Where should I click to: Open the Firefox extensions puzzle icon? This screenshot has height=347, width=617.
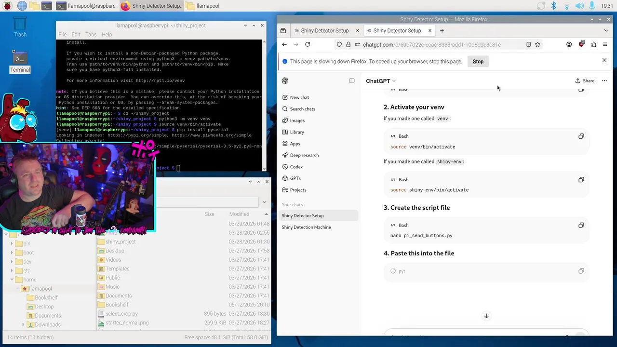pyautogui.click(x=593, y=44)
